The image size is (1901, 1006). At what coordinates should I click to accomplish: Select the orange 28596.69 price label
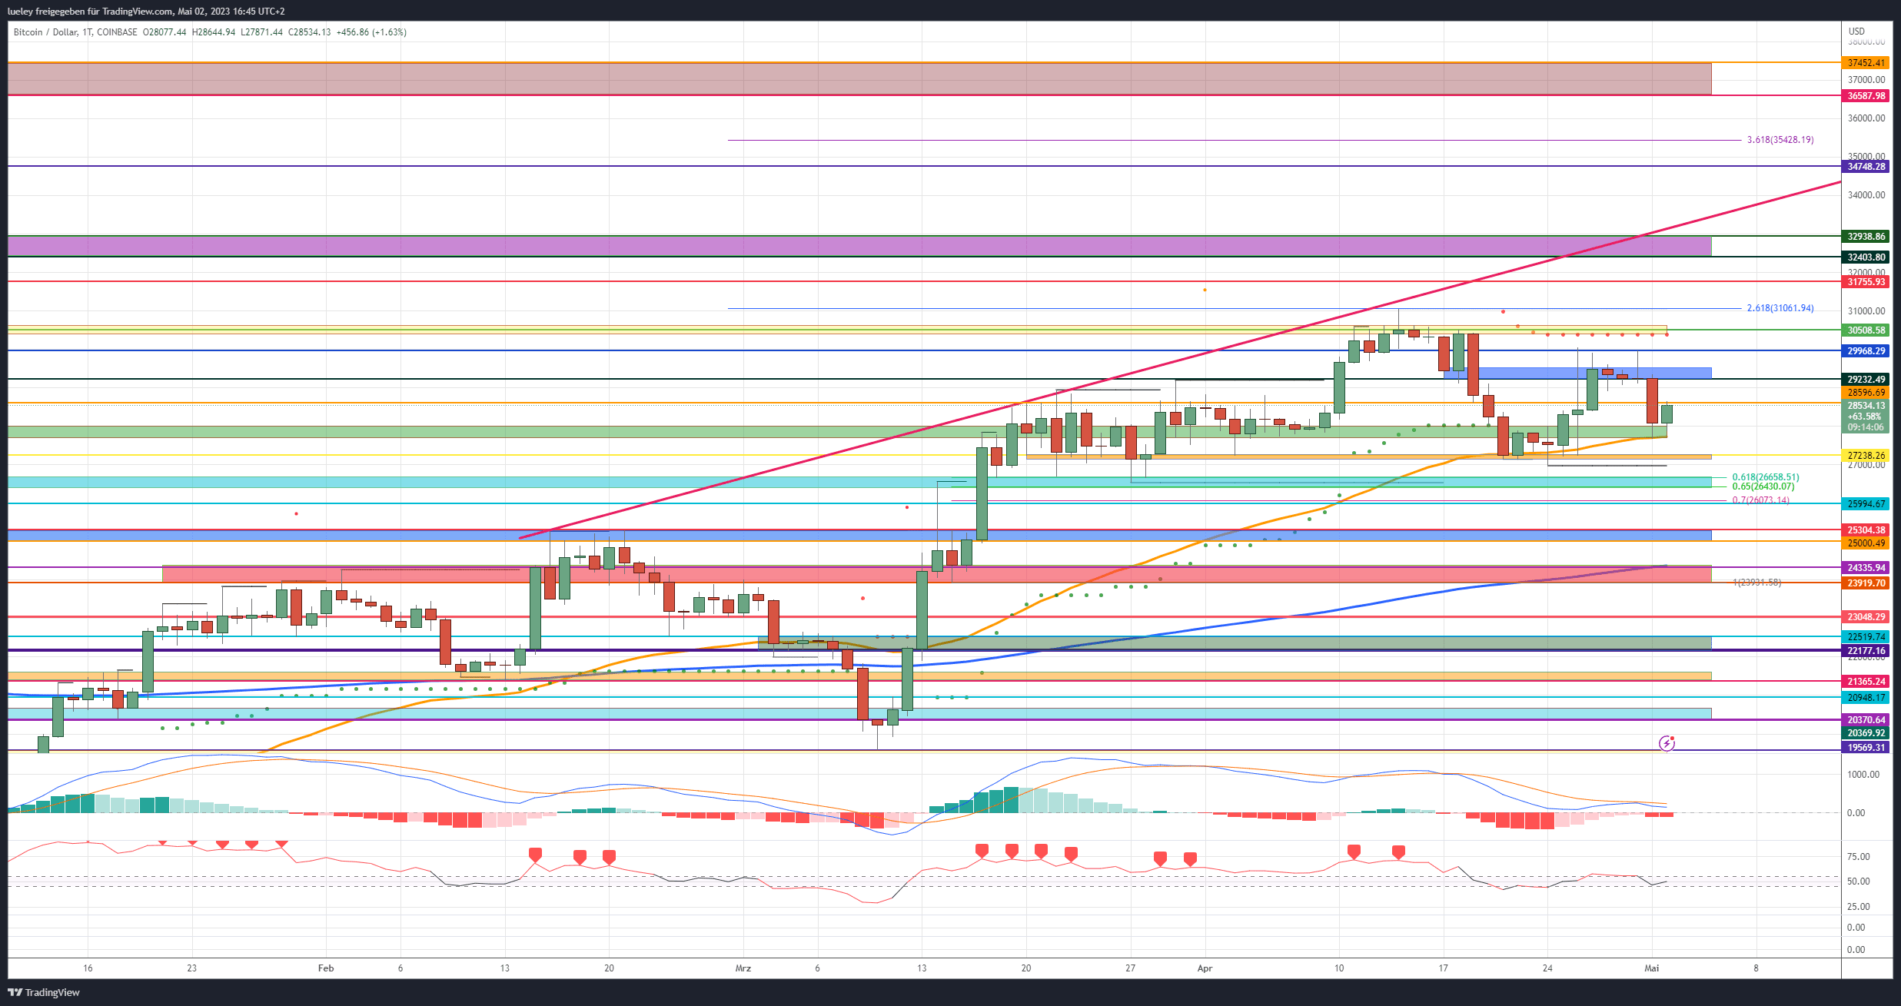point(1866,393)
